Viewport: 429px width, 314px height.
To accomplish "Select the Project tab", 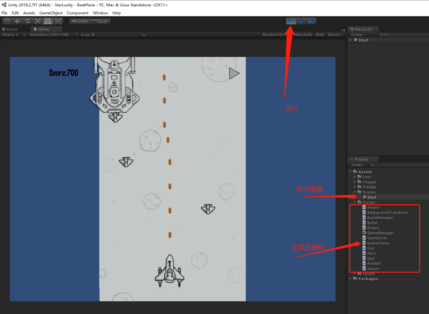I will click(x=363, y=159).
